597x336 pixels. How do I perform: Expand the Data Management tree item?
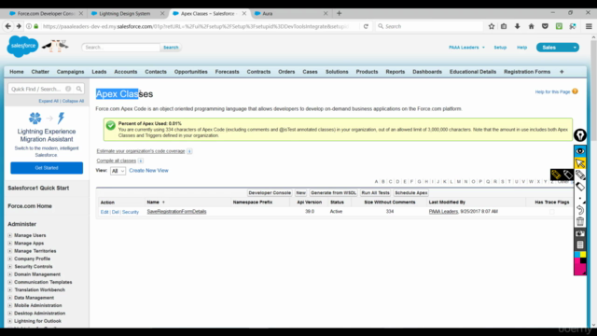10,298
